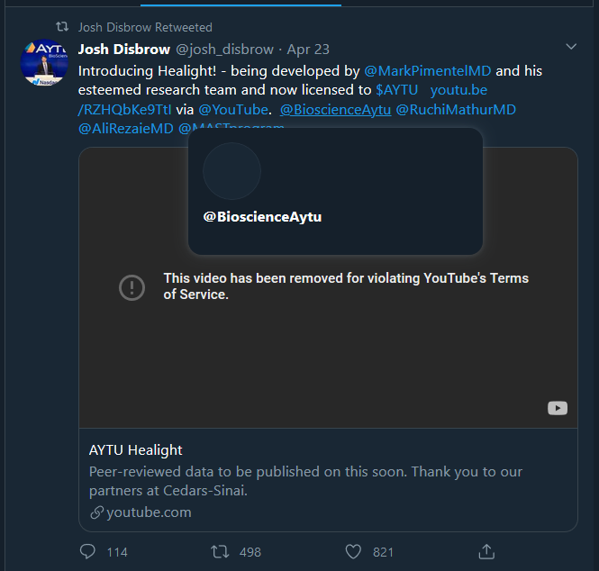599x571 pixels.
Task: Click Josh Disbrow display name
Action: tap(124, 50)
